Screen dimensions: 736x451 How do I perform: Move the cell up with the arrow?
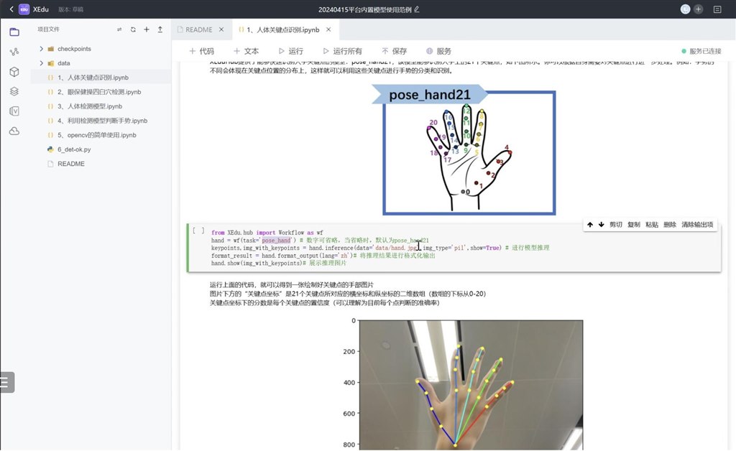click(590, 225)
